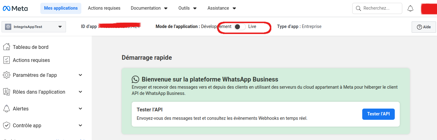The width and height of the screenshot is (437, 140).
Task: Expand Rôles dans l'application chevron
Action: click(x=80, y=92)
